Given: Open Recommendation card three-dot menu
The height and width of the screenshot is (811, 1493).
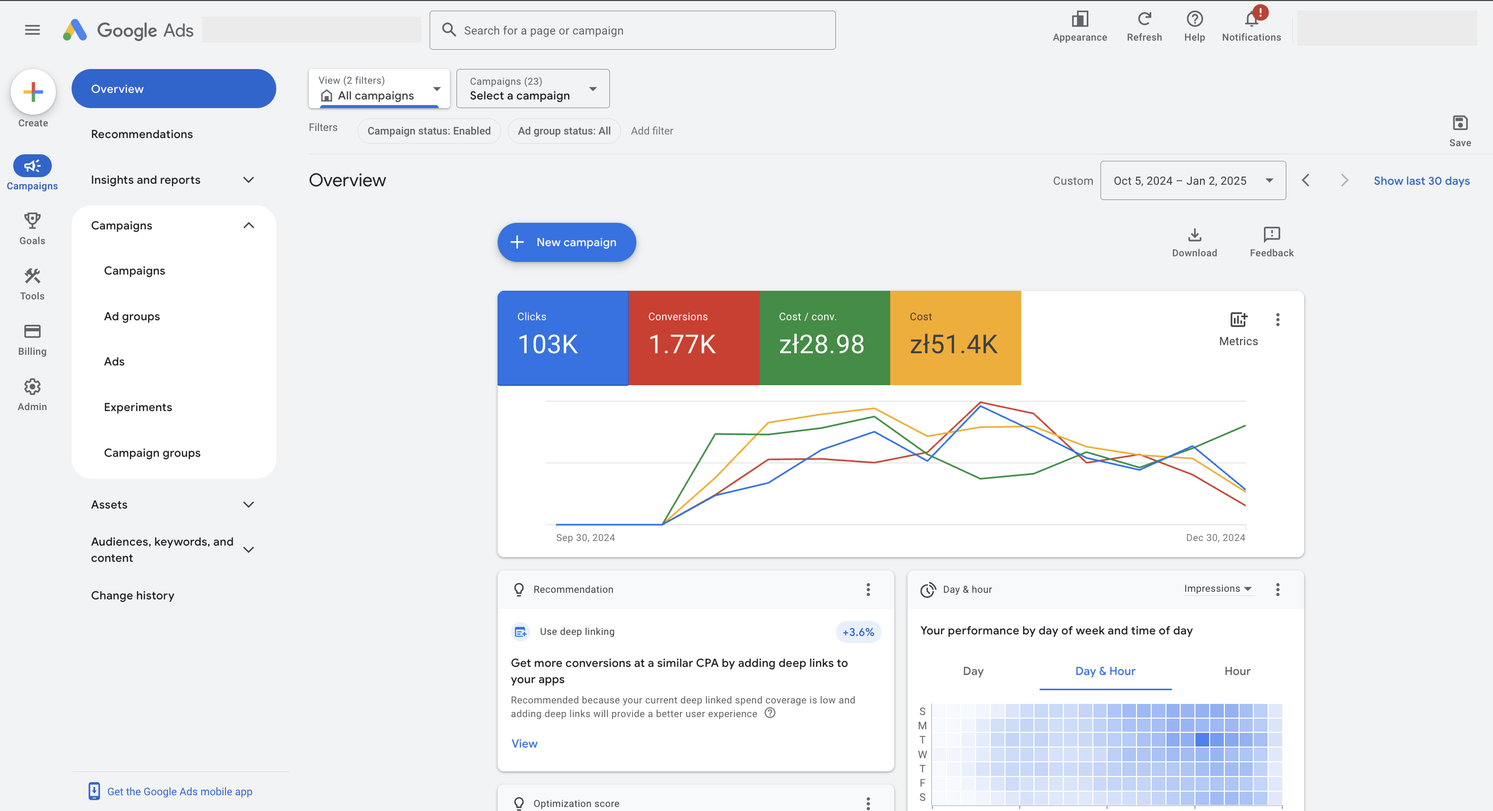Looking at the screenshot, I should click(868, 590).
